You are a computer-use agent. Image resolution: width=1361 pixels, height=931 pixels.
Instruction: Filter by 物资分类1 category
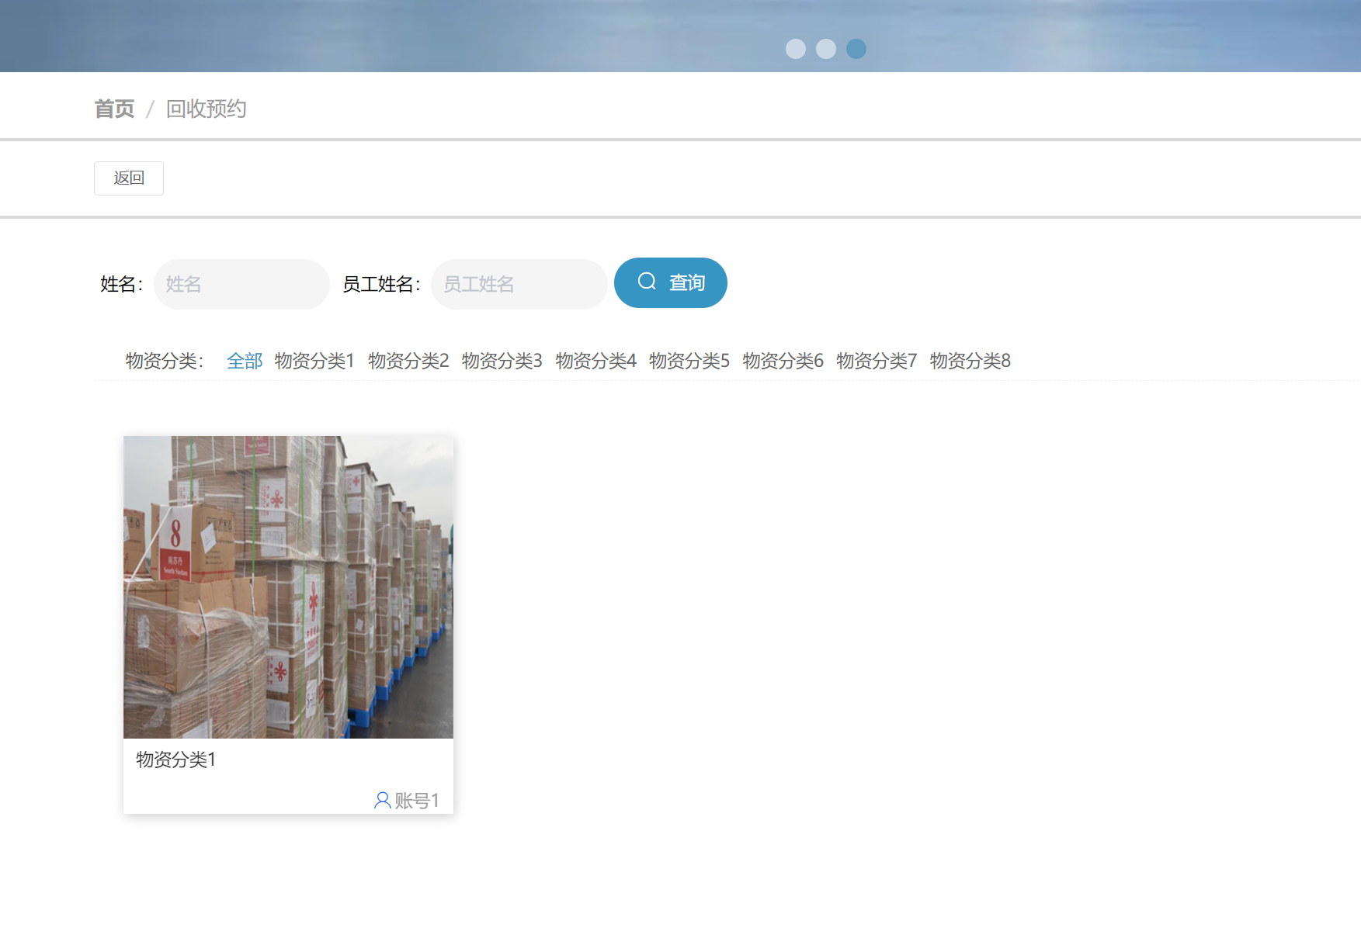coord(314,361)
